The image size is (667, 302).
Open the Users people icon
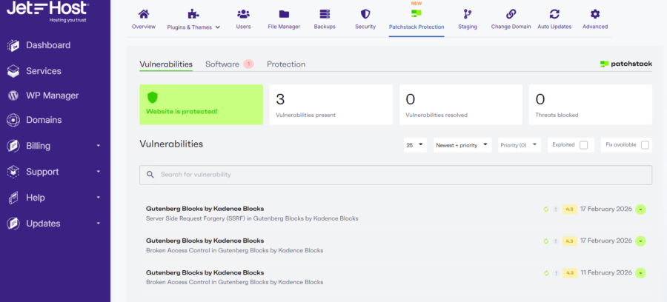(243, 14)
